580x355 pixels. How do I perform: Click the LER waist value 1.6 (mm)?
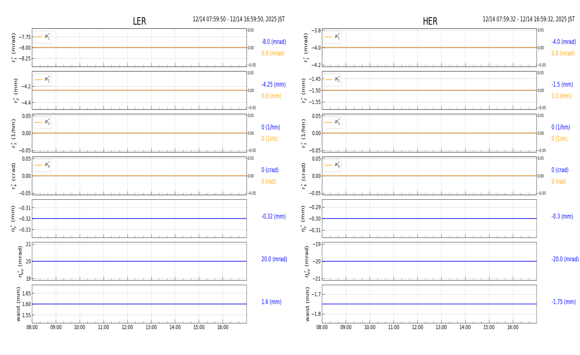(272, 302)
